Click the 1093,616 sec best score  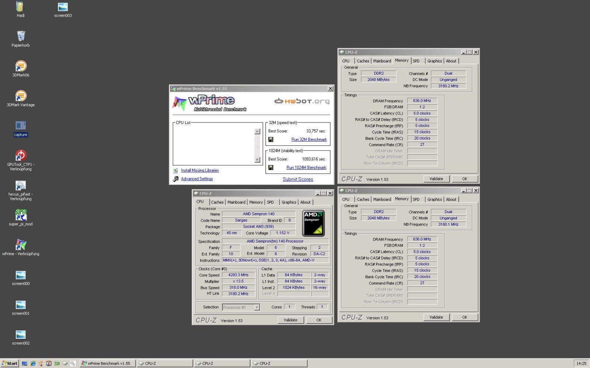(x=313, y=159)
